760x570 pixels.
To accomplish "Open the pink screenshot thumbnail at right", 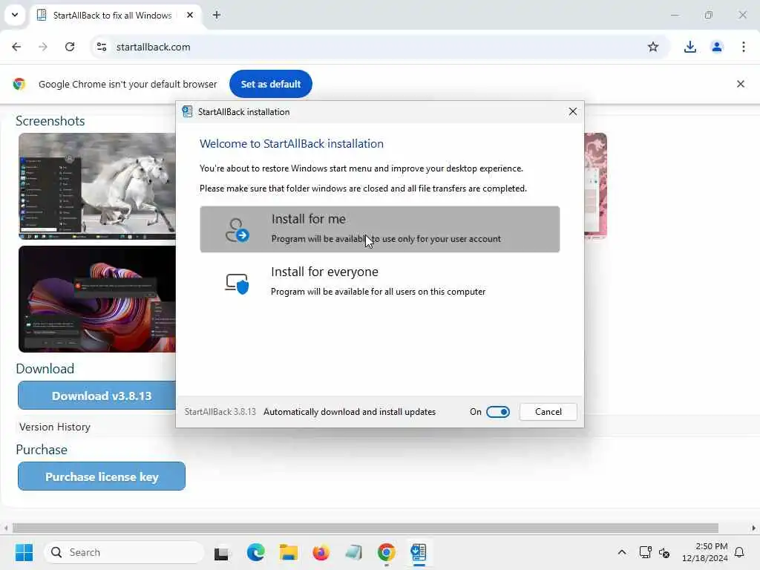I will pos(596,186).
